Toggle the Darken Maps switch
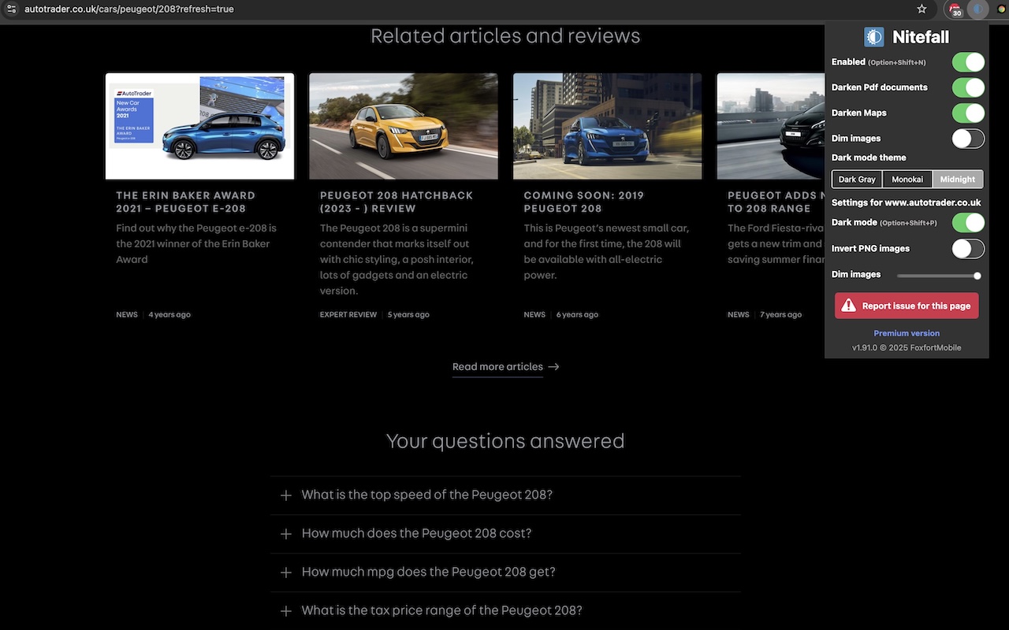This screenshot has height=630, width=1009. 967,113
